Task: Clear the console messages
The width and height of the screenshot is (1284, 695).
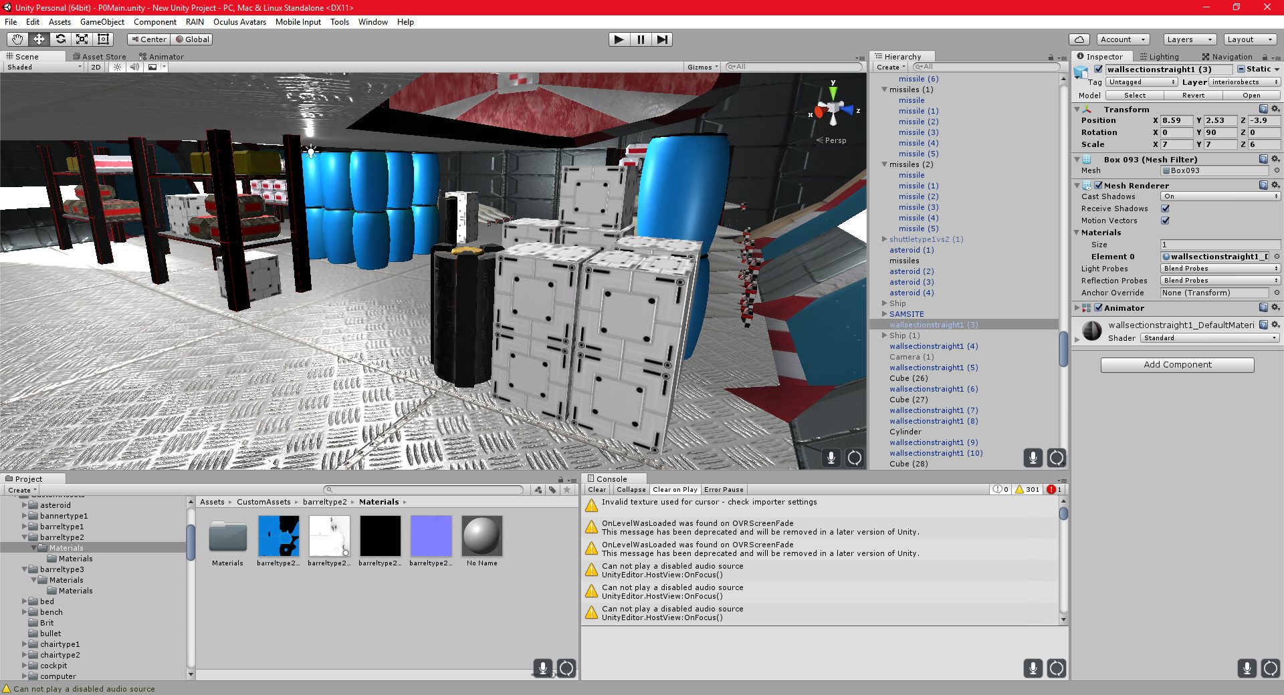Action: click(x=597, y=490)
